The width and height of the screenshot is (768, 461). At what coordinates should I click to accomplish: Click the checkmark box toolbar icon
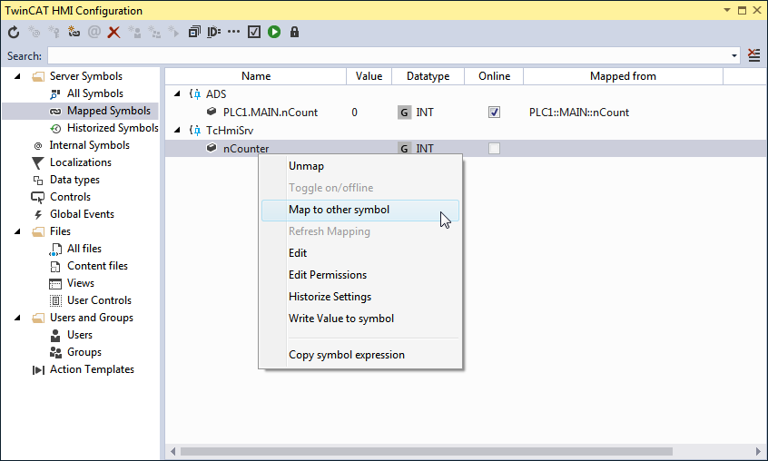253,33
